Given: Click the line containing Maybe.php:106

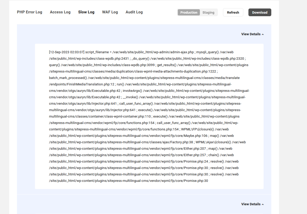Looking at the screenshot, I should 141,136.
